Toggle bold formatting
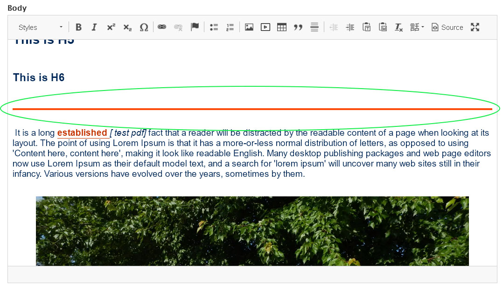Screen dimensions: 503x285 78,27
